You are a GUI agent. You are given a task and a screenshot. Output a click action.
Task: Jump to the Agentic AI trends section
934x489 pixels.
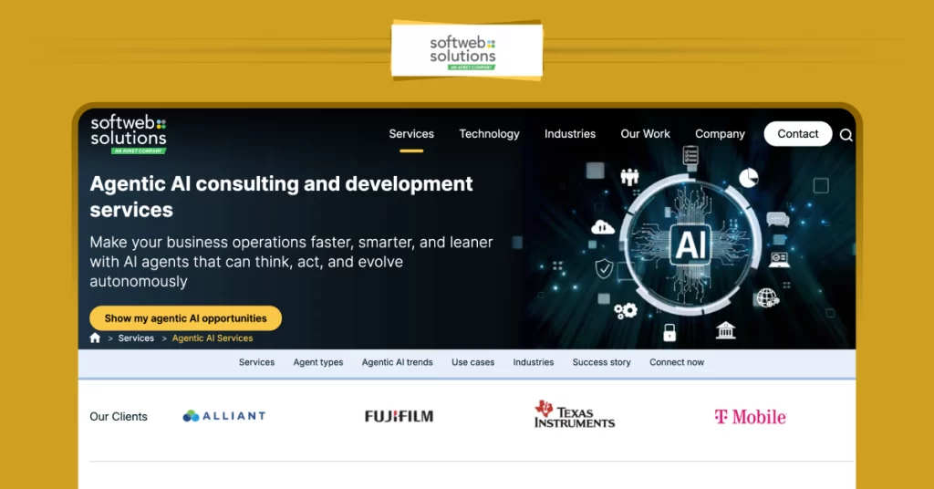398,362
